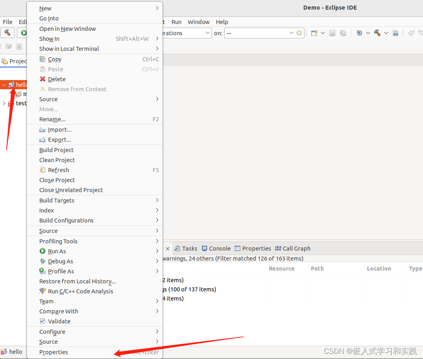The height and width of the screenshot is (359, 423).
Task: Open the Compare With submenu
Action: (x=95, y=311)
